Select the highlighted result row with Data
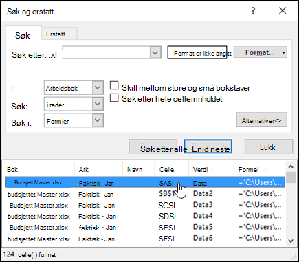The height and width of the screenshot is (262, 299). 145,182
